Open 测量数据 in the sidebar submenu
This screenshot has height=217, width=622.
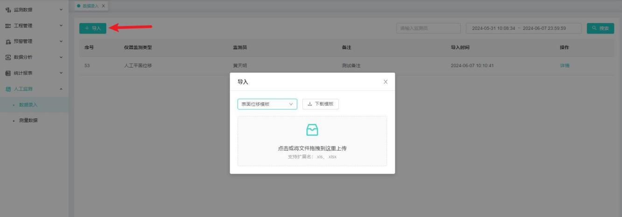[x=28, y=121]
